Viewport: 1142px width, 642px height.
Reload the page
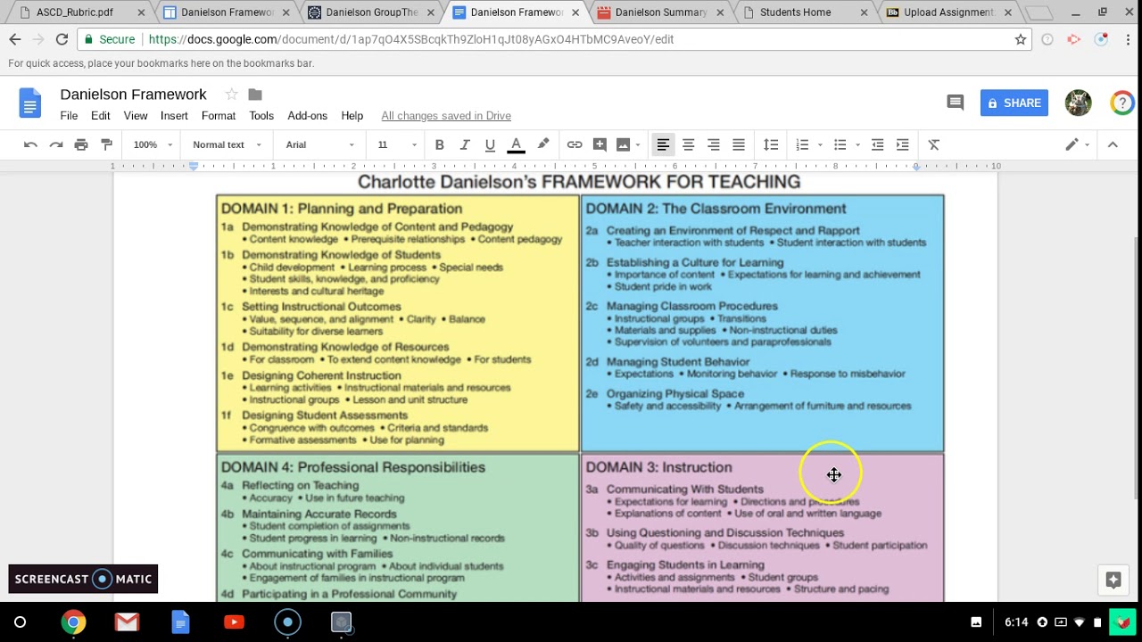(62, 39)
